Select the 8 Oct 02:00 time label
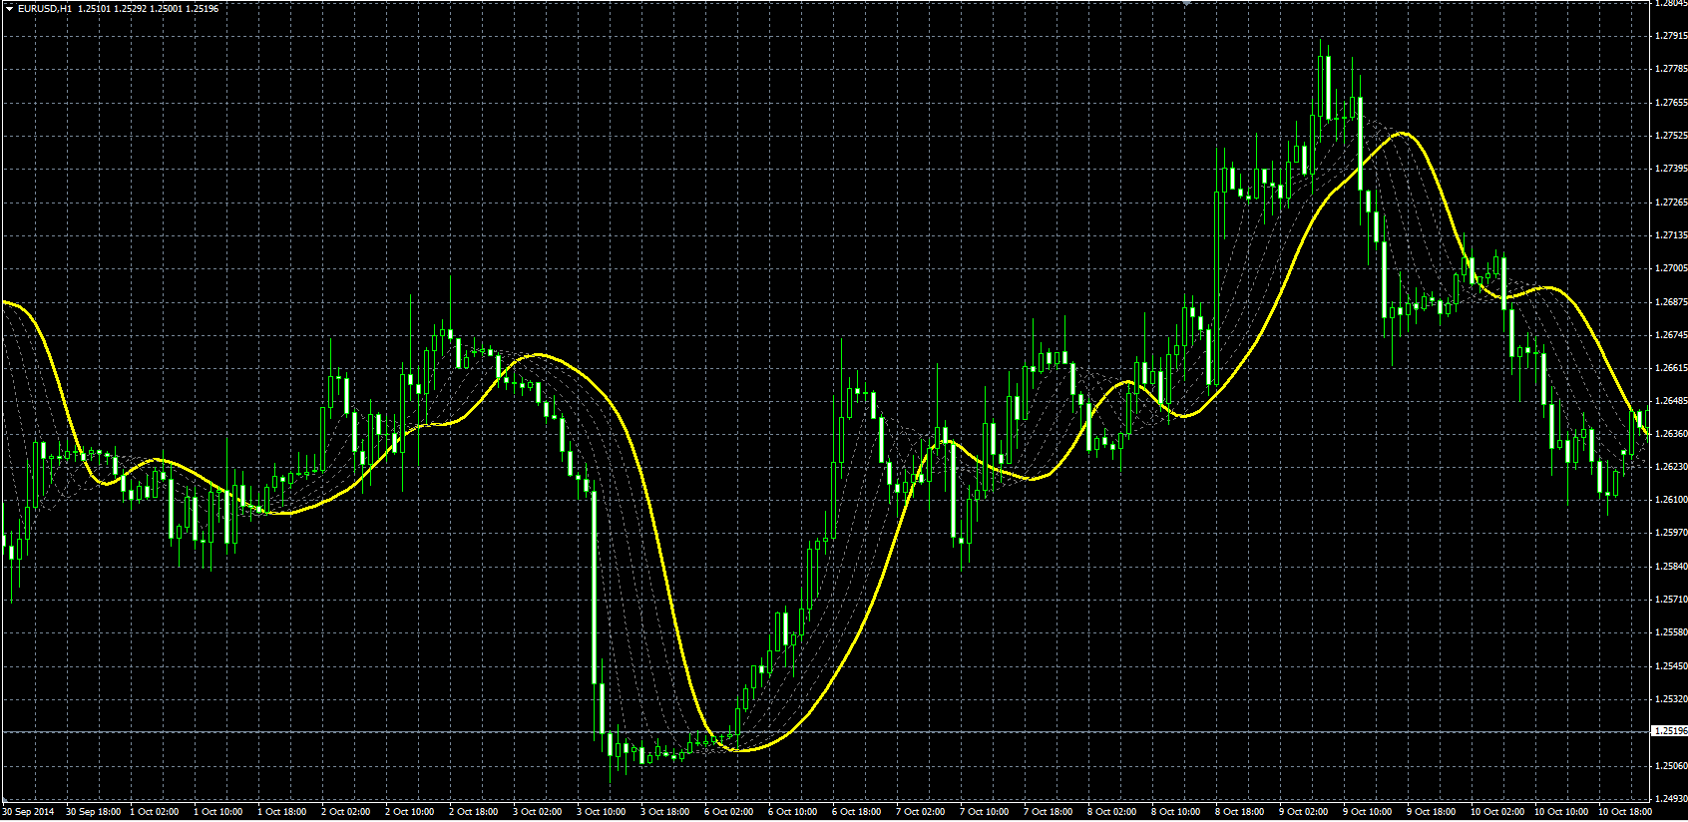The height and width of the screenshot is (822, 1688). 1112,812
